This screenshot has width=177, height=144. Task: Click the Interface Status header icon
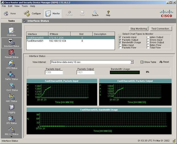pos(24,21)
